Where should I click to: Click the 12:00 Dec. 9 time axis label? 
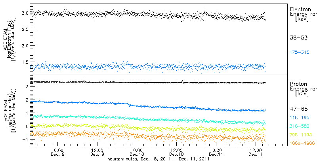[x=98, y=153]
